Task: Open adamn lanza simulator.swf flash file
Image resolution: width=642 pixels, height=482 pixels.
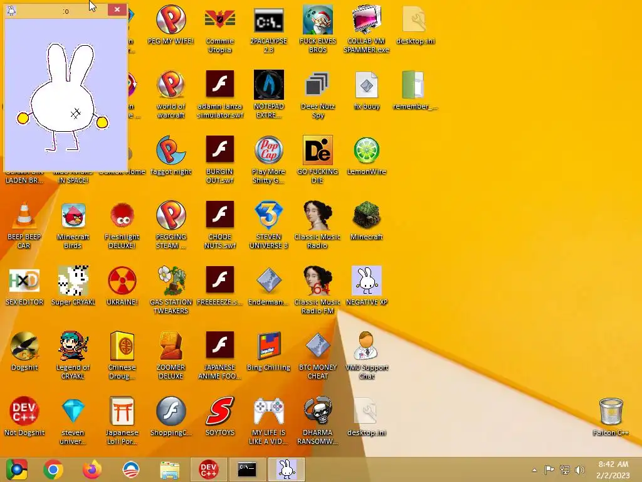Action: [x=220, y=85]
